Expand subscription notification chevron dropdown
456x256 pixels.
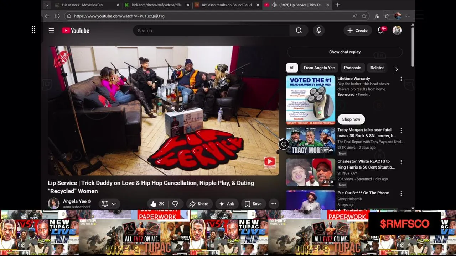click(114, 204)
